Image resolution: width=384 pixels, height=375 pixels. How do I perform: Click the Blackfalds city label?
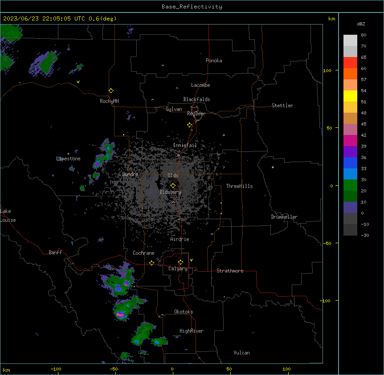point(196,99)
